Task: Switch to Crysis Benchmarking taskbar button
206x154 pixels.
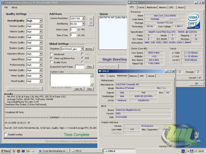Action: (x=54, y=151)
